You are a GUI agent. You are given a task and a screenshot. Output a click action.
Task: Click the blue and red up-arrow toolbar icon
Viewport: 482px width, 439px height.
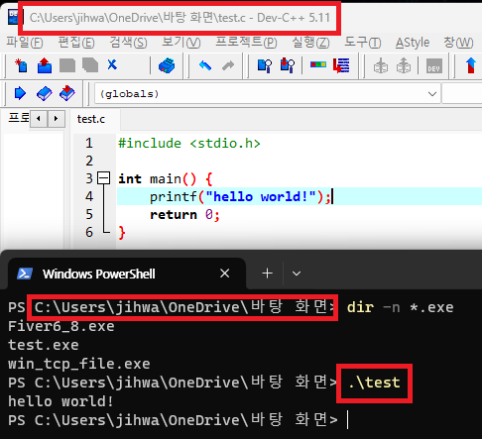pos(471,65)
